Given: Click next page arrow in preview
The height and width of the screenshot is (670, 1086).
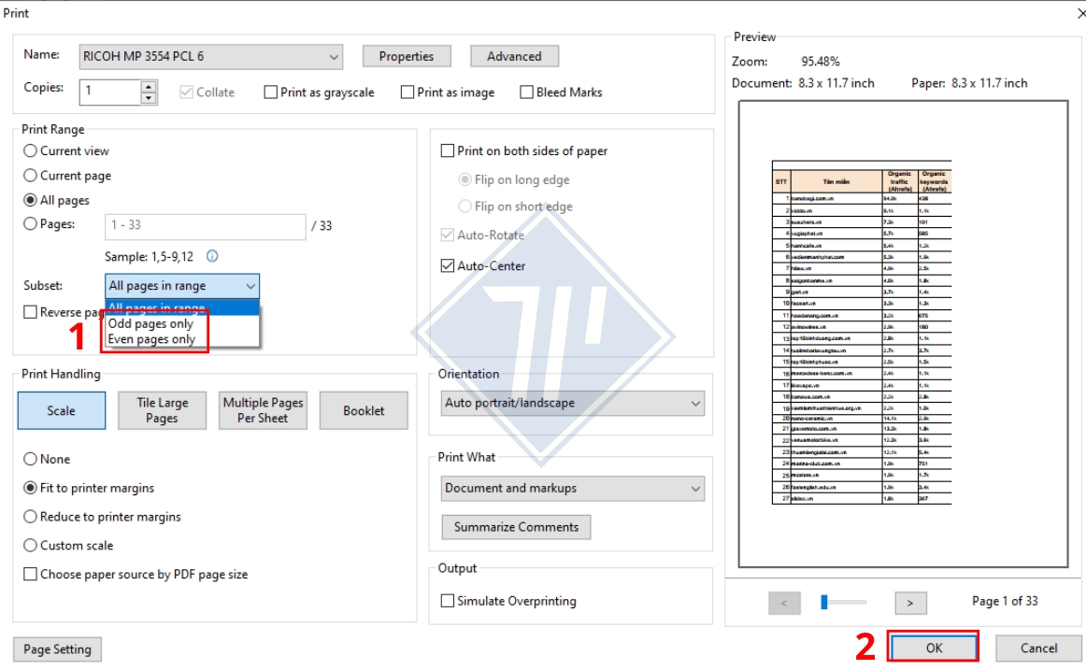Looking at the screenshot, I should [x=909, y=603].
